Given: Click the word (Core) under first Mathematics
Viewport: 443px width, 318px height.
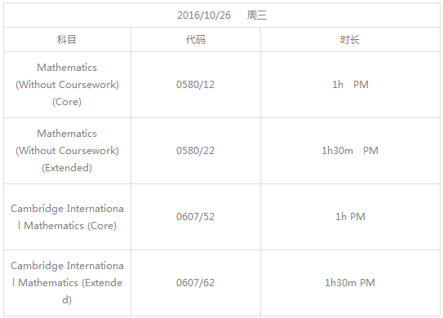Looking at the screenshot, I should tap(67, 102).
